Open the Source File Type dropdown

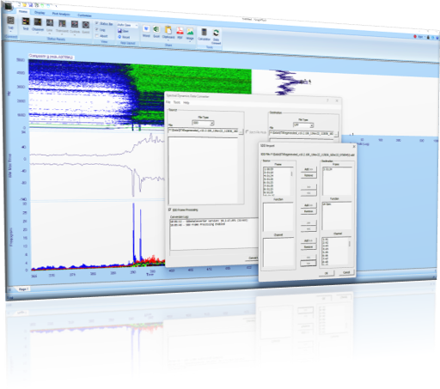click(203, 123)
